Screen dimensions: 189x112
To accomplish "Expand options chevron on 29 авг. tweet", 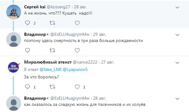I will click(177, 35).
